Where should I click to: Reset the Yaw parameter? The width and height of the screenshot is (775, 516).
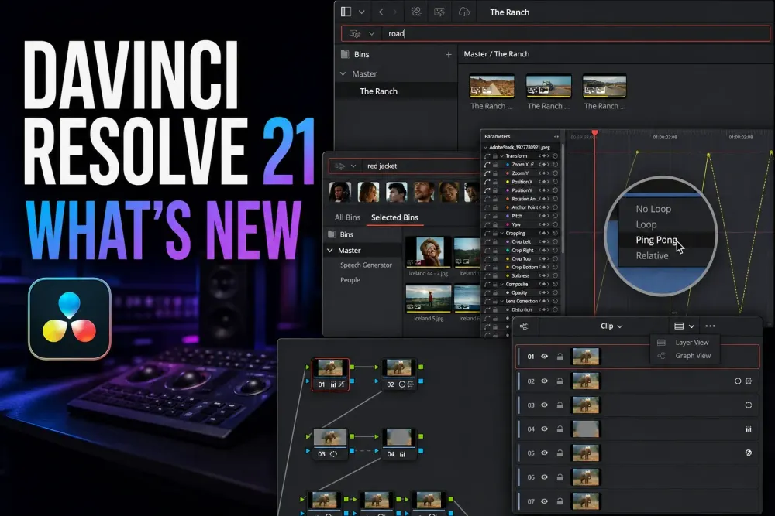[x=556, y=224]
